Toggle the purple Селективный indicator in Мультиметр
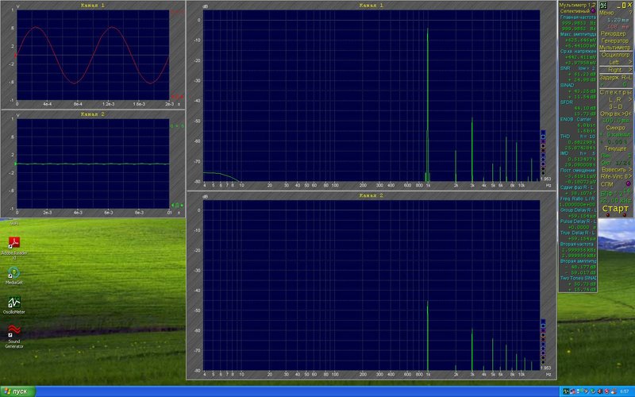This screenshot has height=397, width=635. tap(593, 11)
